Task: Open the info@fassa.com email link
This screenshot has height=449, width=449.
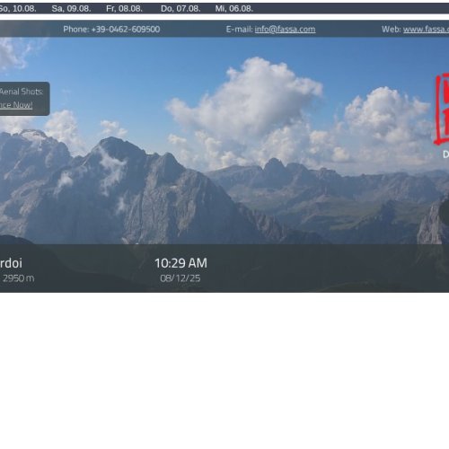Action: coord(285,30)
